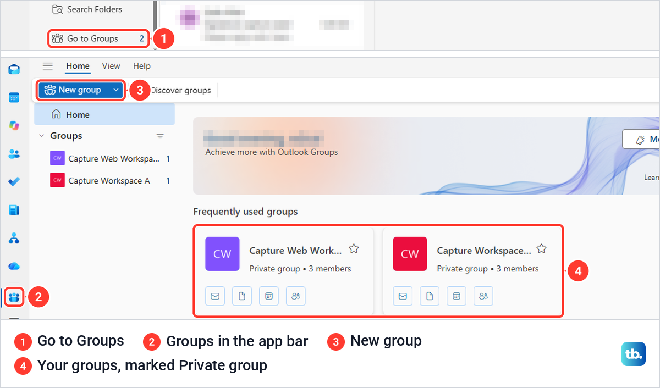The image size is (660, 388).
Task: Open email for Capture Web Work... card
Action: coord(215,296)
